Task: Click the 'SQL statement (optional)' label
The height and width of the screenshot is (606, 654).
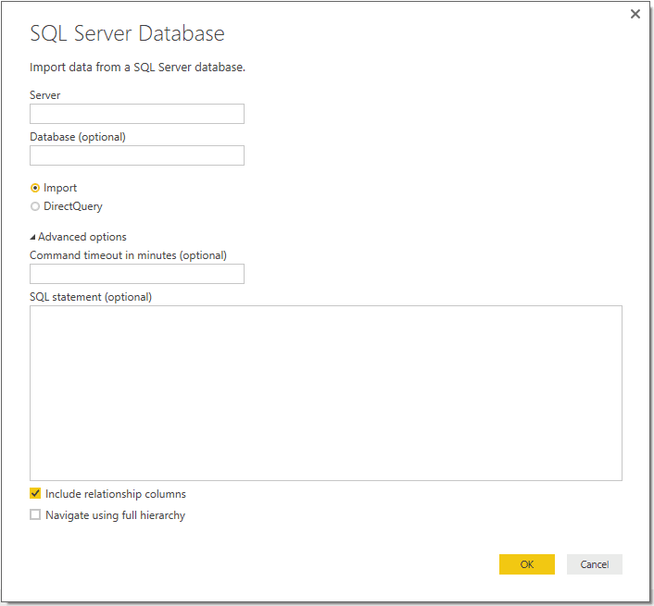Action: pos(91,297)
